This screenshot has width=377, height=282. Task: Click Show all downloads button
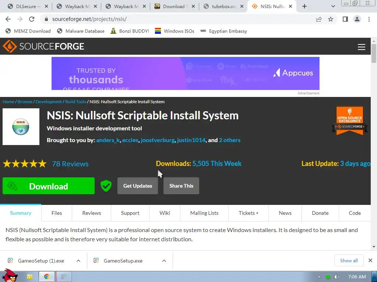coord(349,260)
